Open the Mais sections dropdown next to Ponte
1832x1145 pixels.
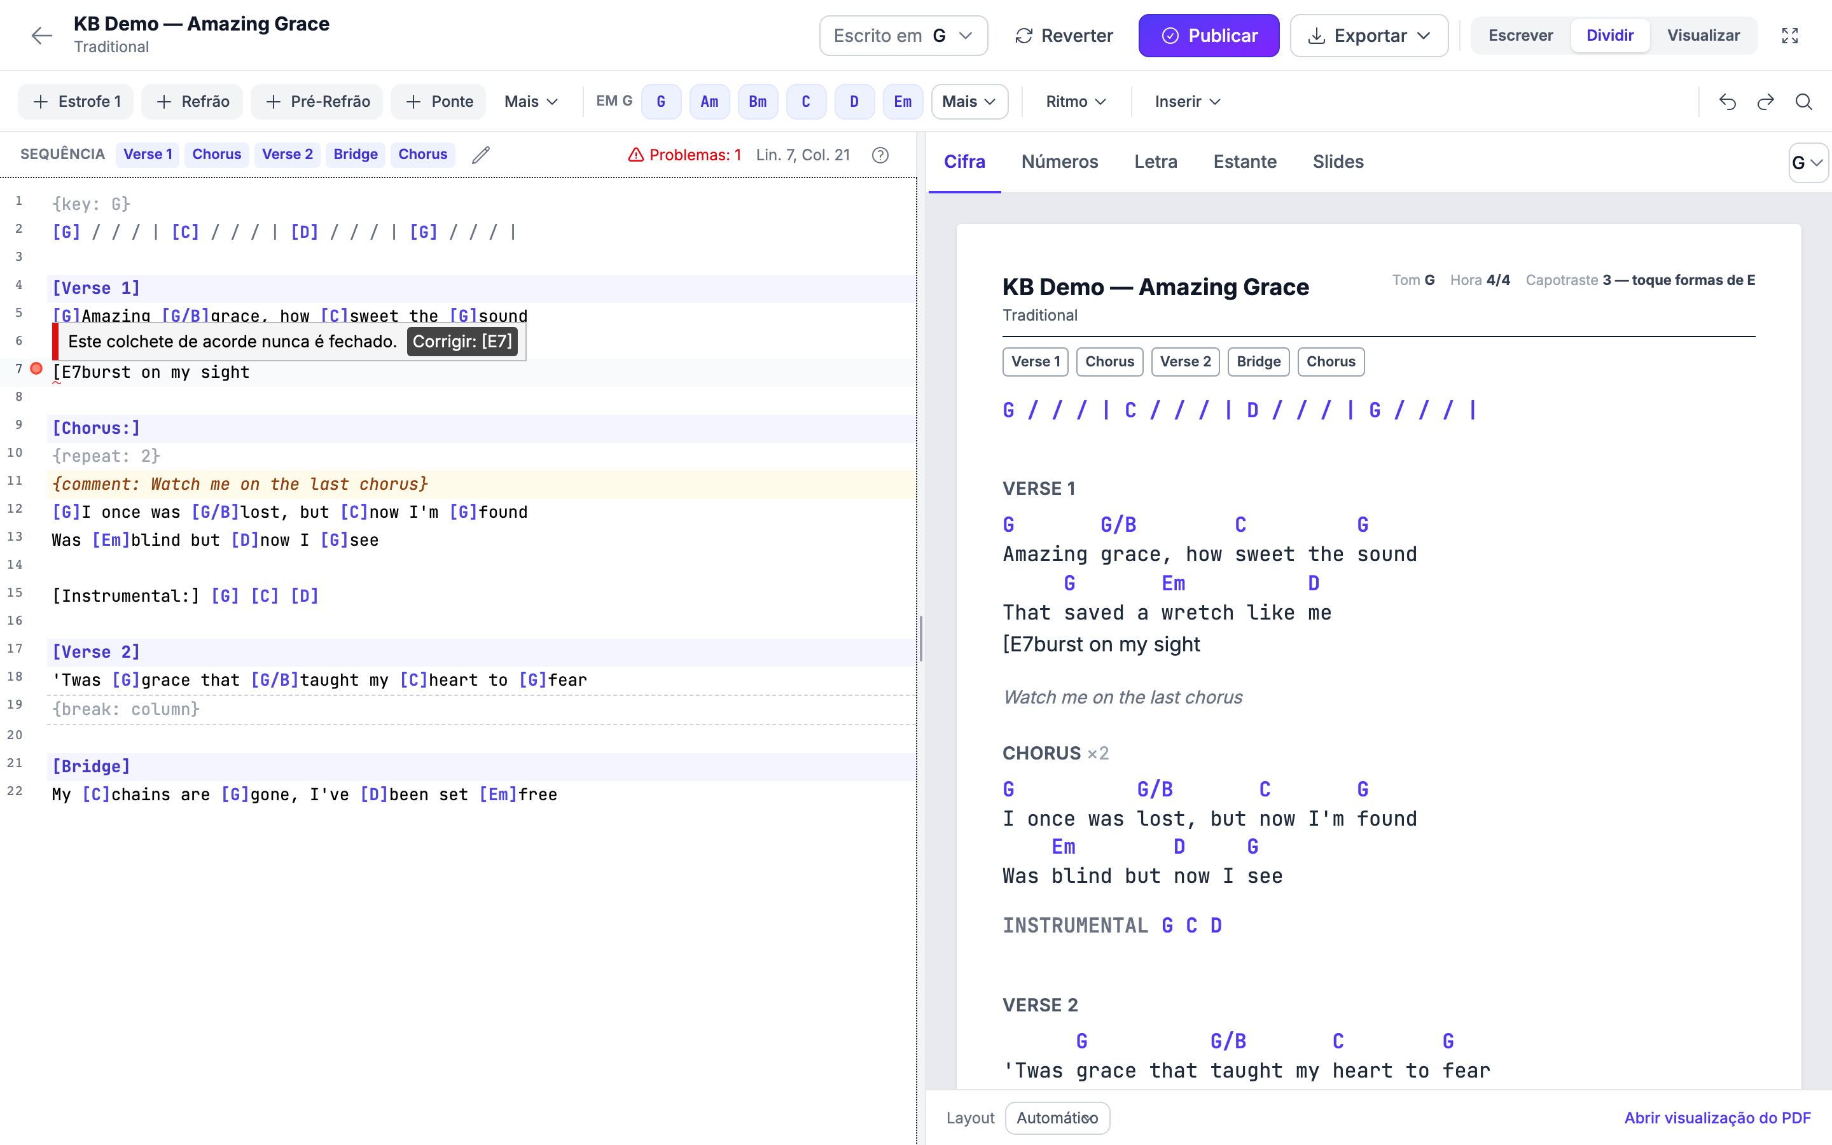[x=531, y=102]
